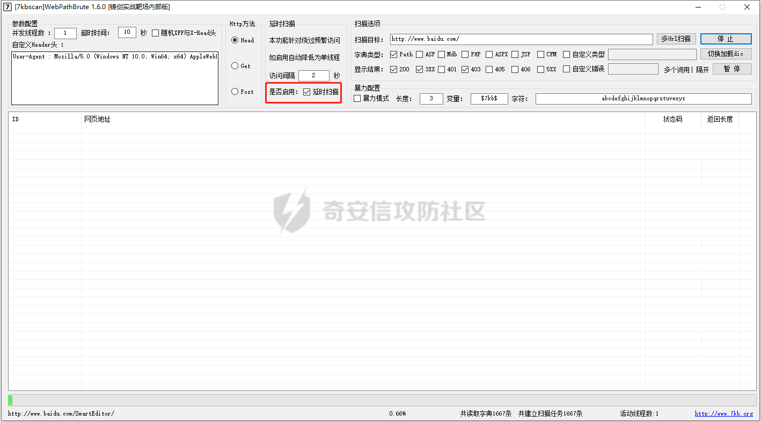The height and width of the screenshot is (422, 761).
Task: Click the app icon in title bar
Action: click(x=8, y=7)
